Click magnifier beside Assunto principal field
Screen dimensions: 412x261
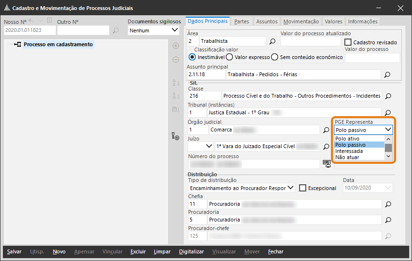tap(387, 75)
